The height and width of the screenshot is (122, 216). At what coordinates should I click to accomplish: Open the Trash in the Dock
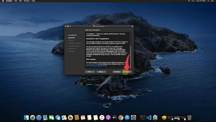(x=190, y=118)
